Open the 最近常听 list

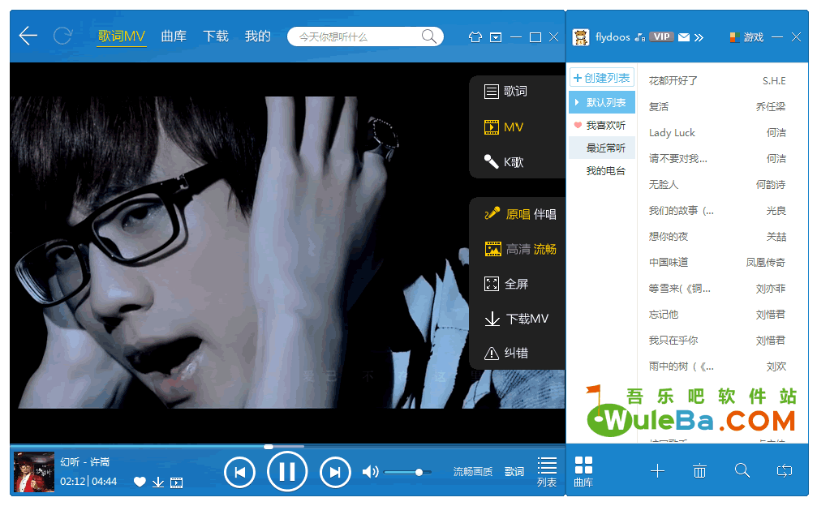point(602,148)
